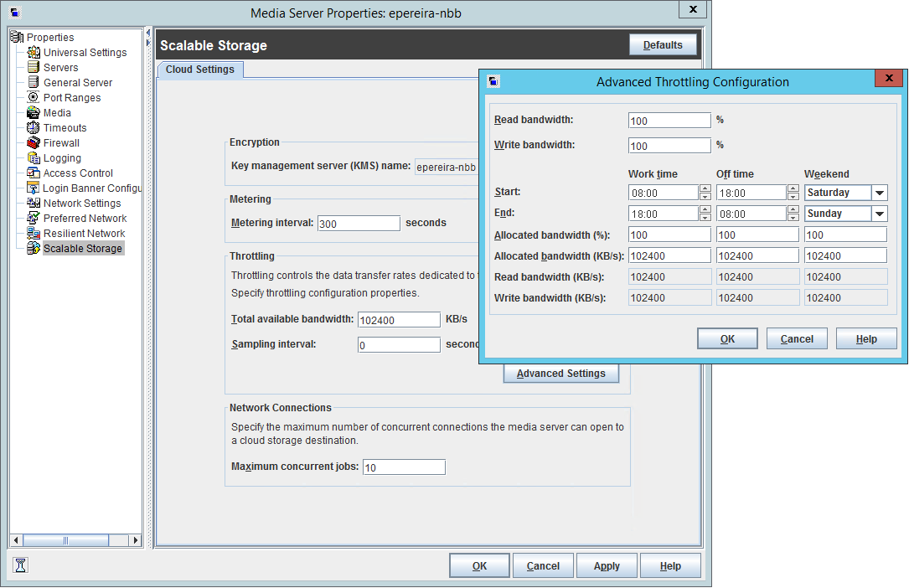Click the Port Ranges icon
This screenshot has width=909, height=588.
click(34, 98)
